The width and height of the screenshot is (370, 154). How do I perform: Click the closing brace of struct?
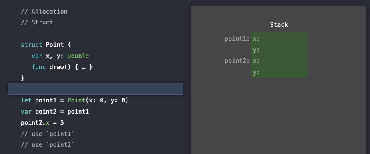[23, 78]
